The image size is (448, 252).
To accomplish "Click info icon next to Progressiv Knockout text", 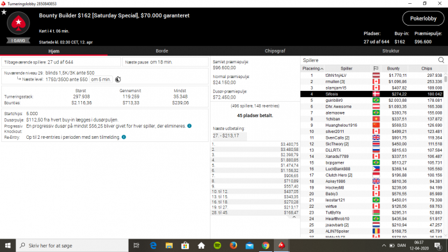I will 189,126.
